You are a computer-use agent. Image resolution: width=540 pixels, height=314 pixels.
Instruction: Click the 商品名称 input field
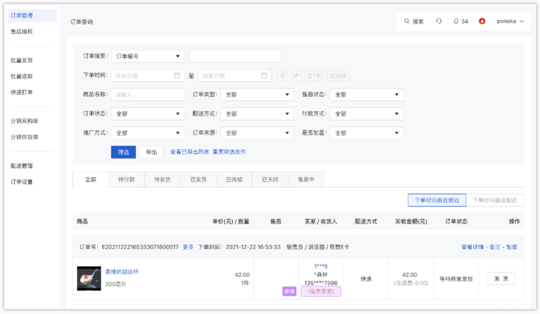[x=148, y=95]
